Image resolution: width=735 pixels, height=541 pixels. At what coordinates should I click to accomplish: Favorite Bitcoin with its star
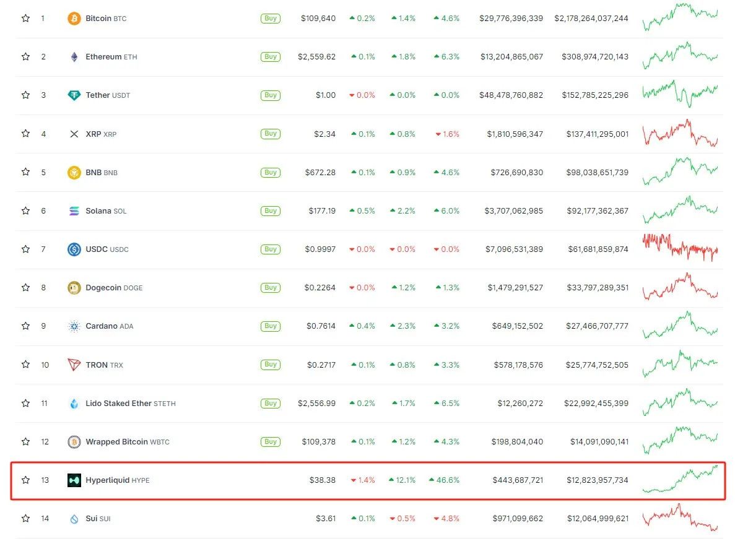click(26, 19)
